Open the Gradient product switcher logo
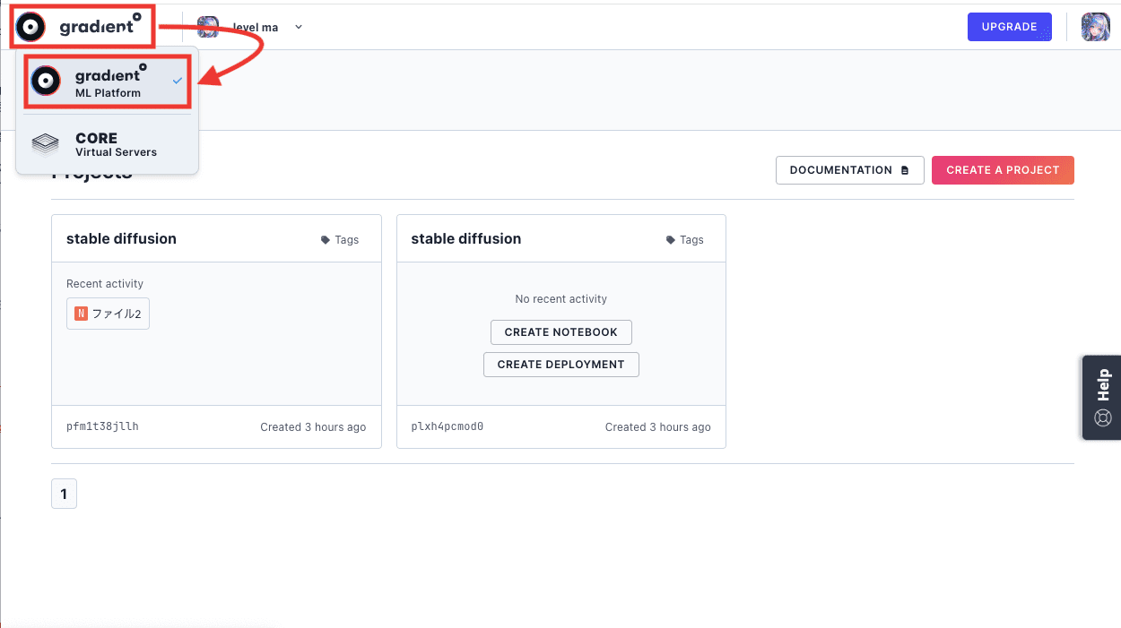Screen dimensions: 1121x628 pos(82,27)
